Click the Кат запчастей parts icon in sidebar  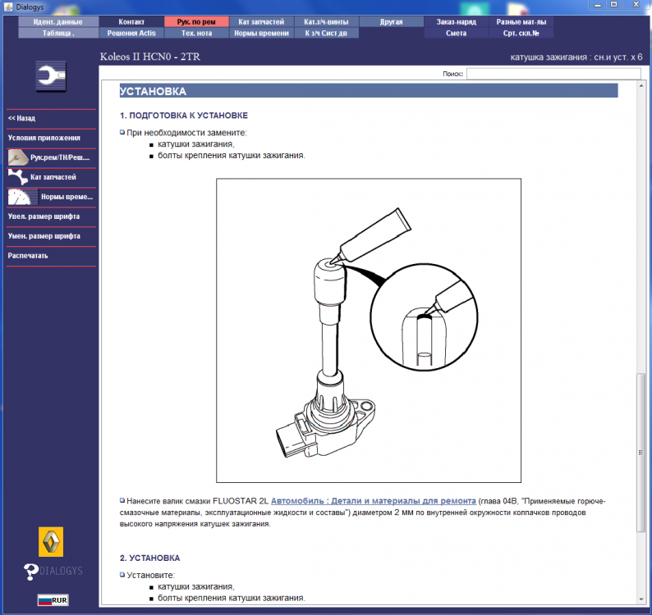tap(17, 177)
